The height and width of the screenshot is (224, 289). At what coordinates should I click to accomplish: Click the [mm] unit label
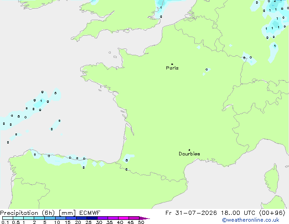coord(67,213)
